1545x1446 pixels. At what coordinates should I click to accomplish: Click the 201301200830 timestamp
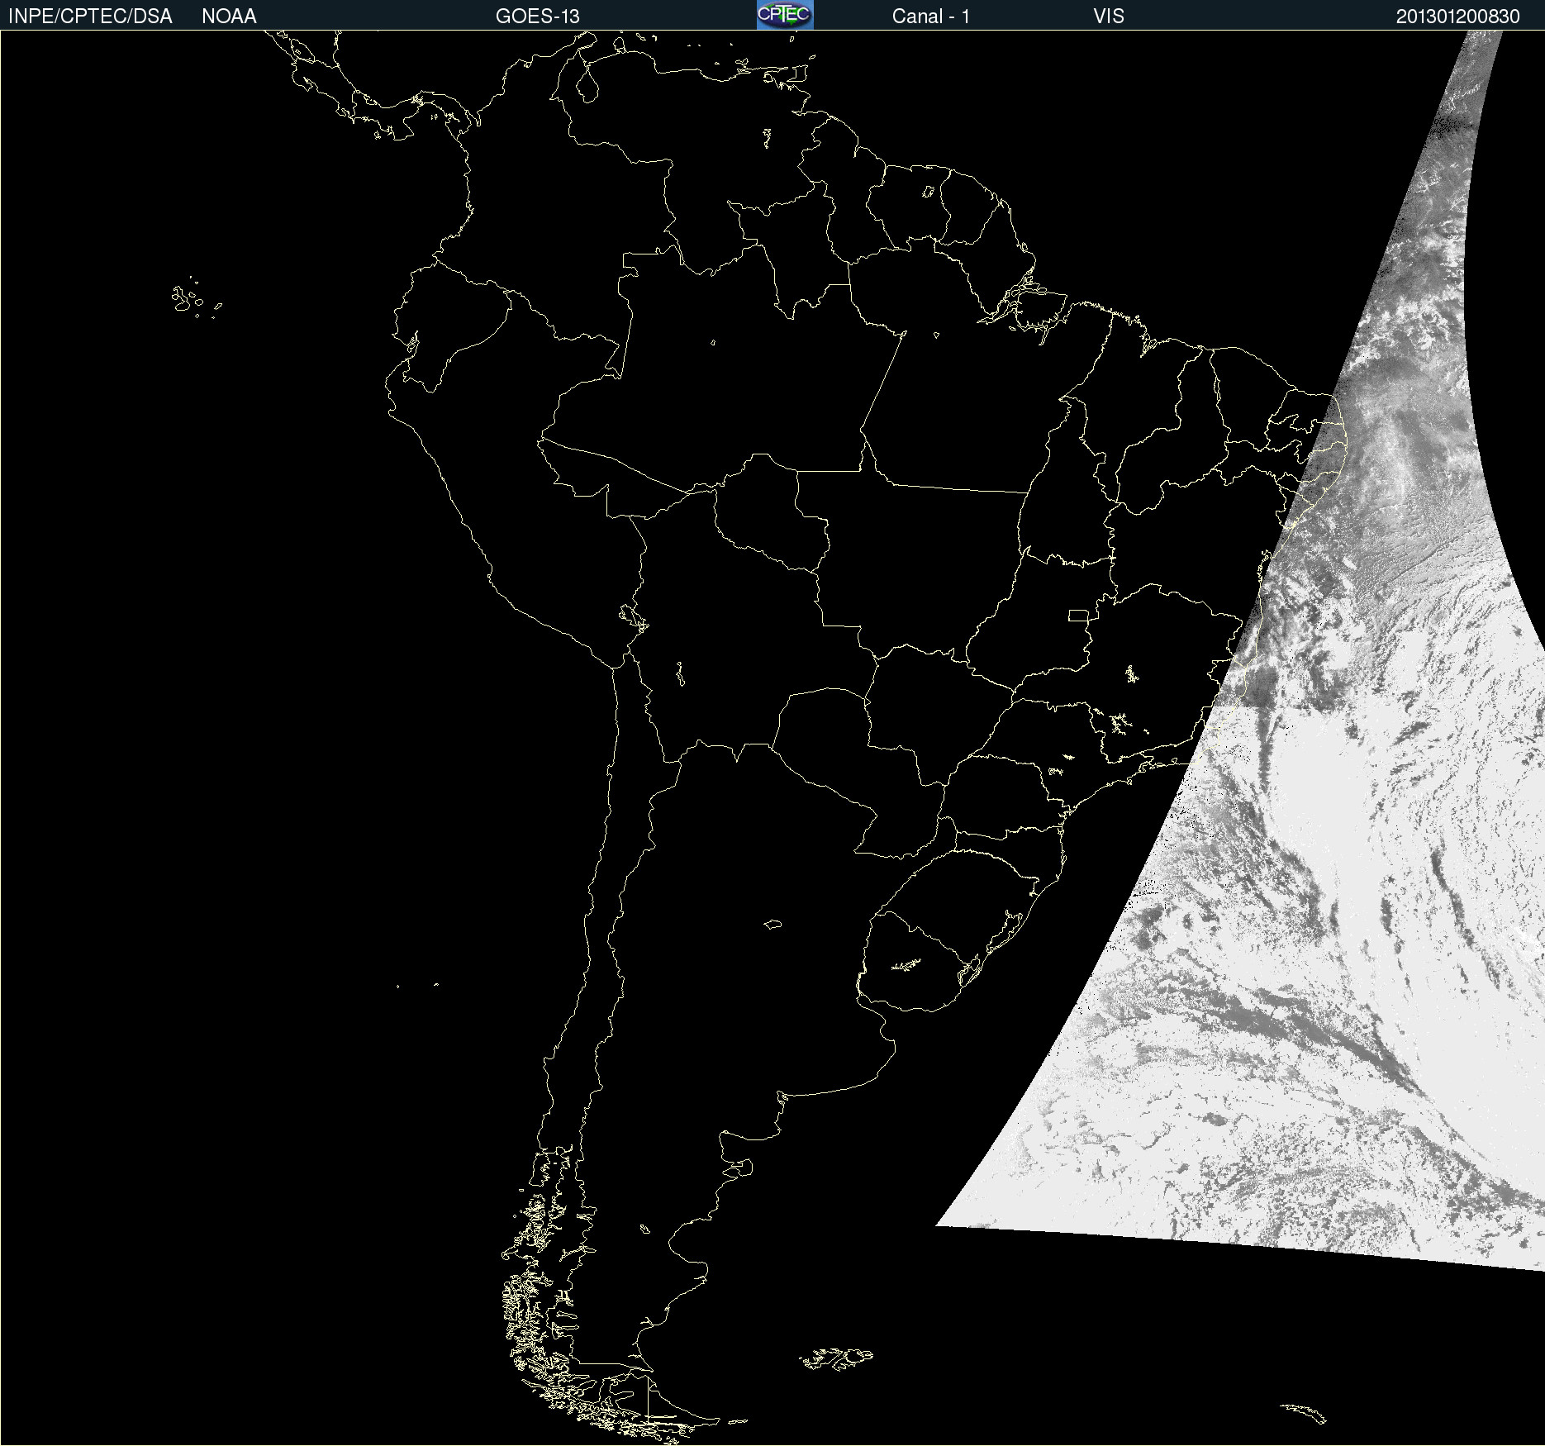[1457, 17]
